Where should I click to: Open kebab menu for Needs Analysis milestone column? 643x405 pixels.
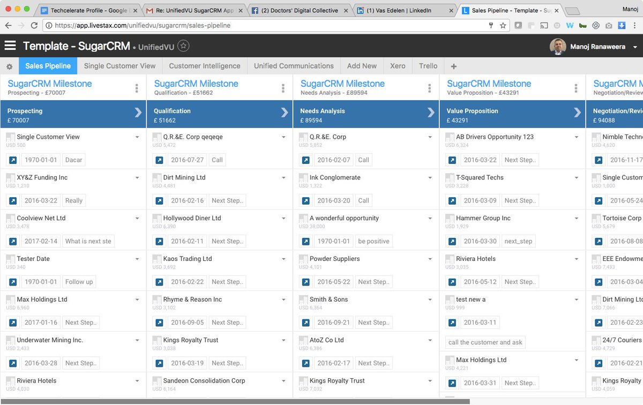coord(429,88)
